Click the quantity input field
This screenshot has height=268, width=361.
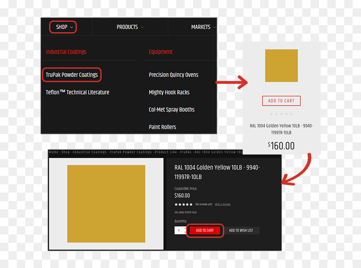(x=179, y=230)
